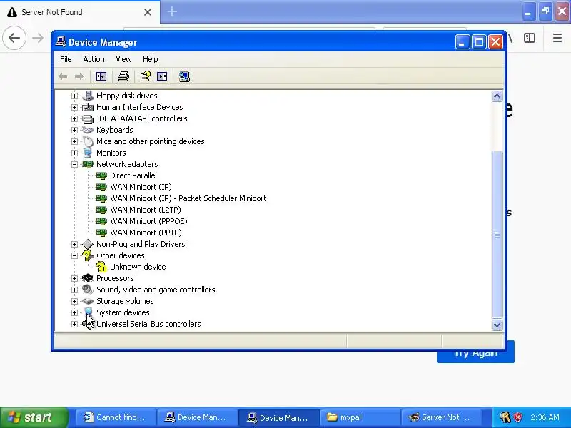Click the Non-Plug and Play Drivers icon
The width and height of the screenshot is (571, 428).
tap(87, 244)
